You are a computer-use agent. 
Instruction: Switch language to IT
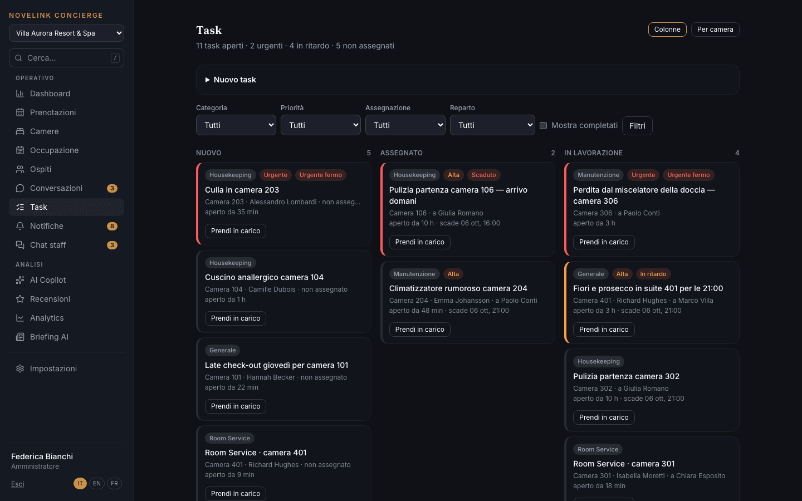tap(80, 483)
